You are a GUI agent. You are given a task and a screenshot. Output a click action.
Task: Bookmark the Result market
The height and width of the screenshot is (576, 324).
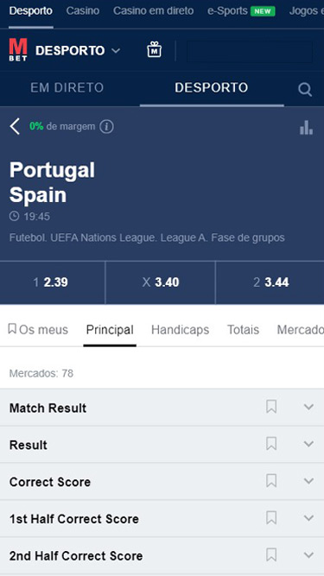271,444
